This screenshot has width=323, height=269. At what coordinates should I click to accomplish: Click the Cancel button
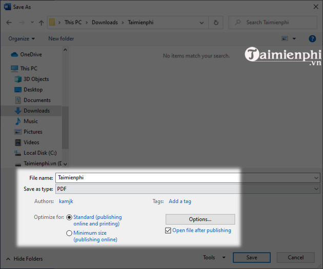point(296,258)
